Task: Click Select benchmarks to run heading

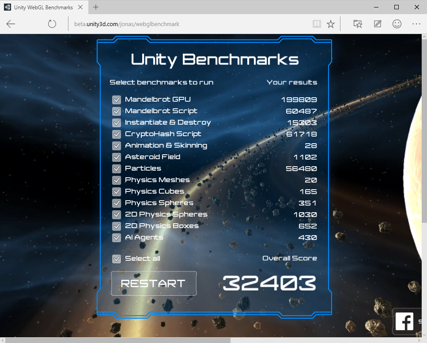Action: [x=162, y=82]
